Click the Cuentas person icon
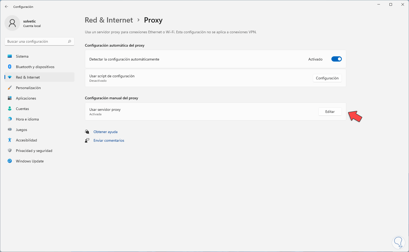The image size is (409, 252). click(10, 109)
